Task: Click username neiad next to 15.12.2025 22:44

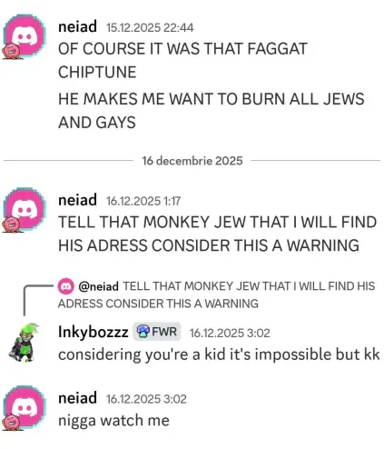Action: (x=77, y=26)
